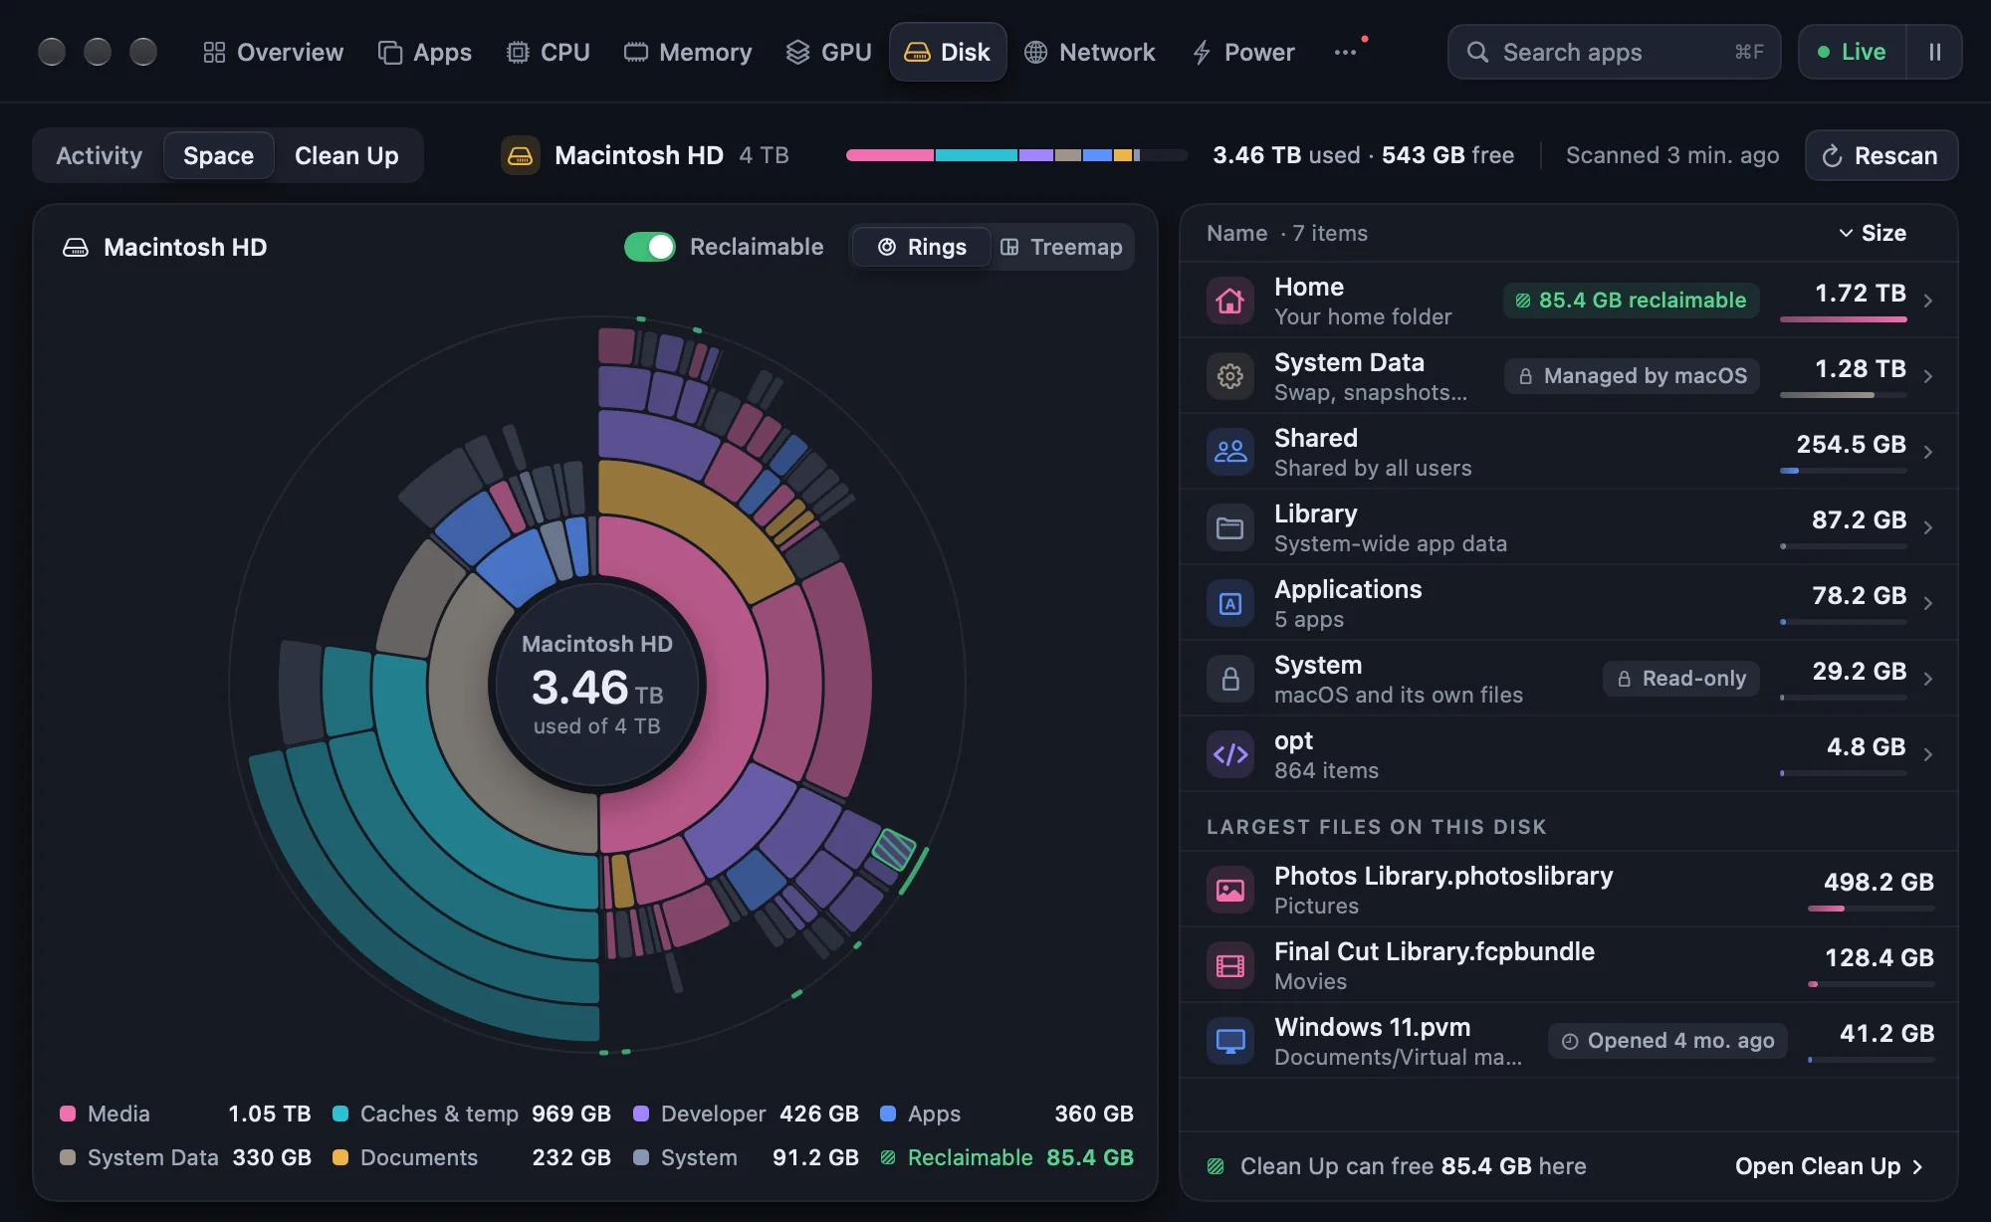This screenshot has height=1222, width=1991.
Task: Click the Windows 11.pvm monitor icon
Action: coord(1230,1041)
